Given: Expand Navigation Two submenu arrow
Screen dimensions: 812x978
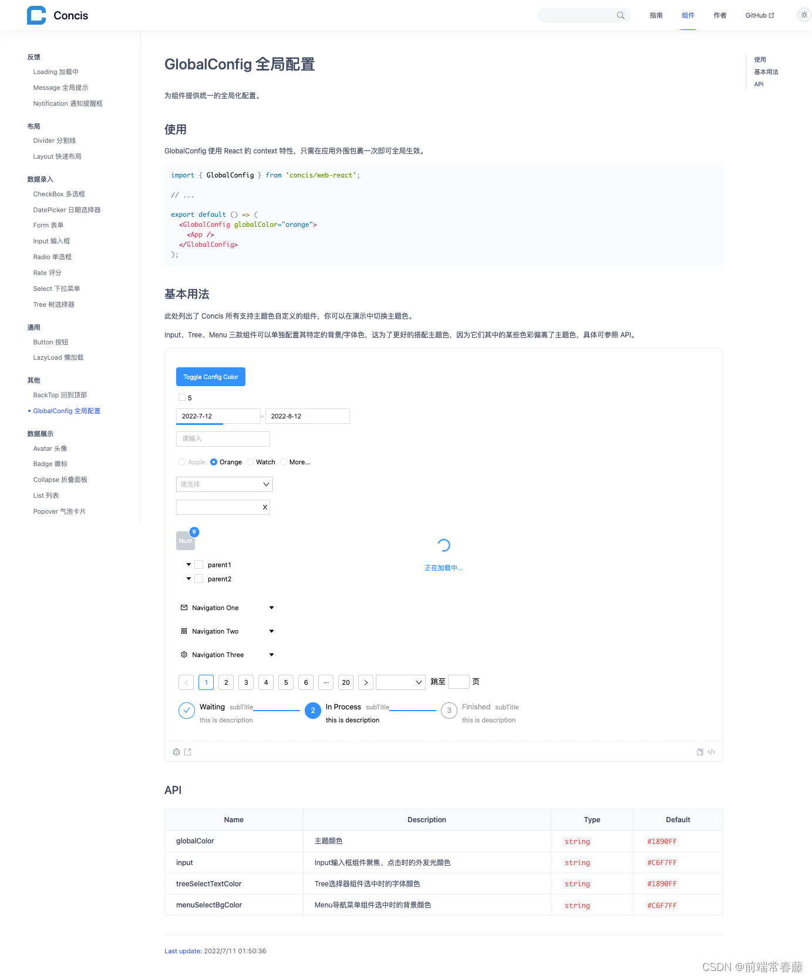Looking at the screenshot, I should (271, 631).
